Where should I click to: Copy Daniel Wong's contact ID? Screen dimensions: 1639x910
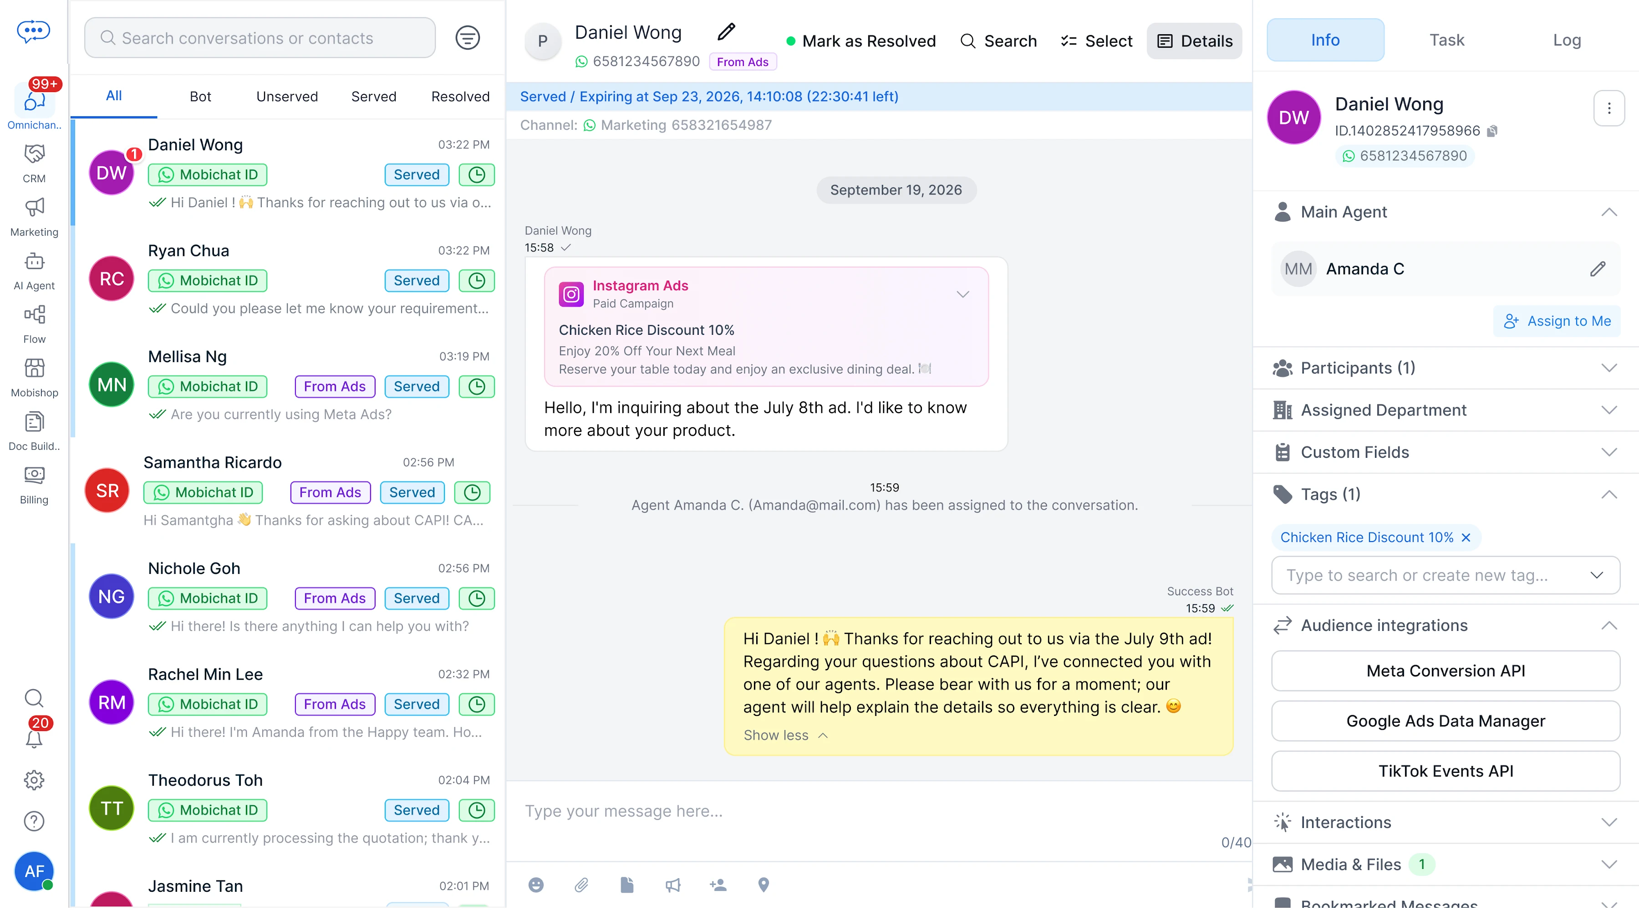(x=1492, y=131)
